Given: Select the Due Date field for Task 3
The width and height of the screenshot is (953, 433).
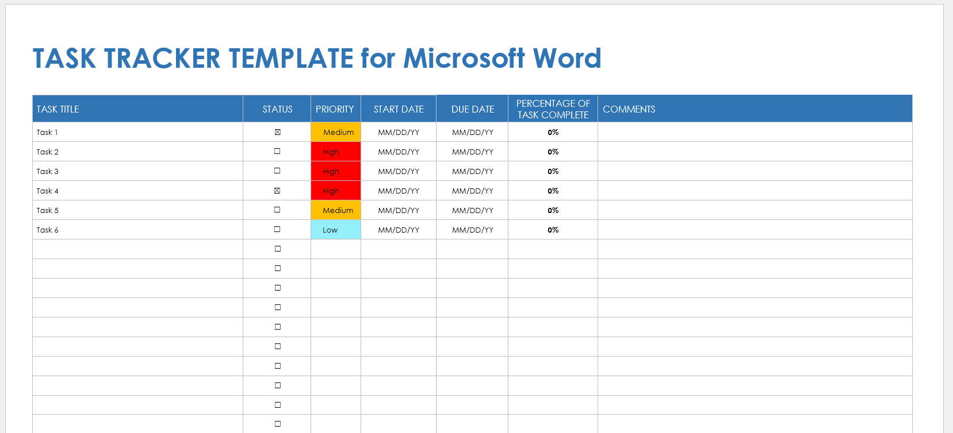Looking at the screenshot, I should click(x=472, y=171).
